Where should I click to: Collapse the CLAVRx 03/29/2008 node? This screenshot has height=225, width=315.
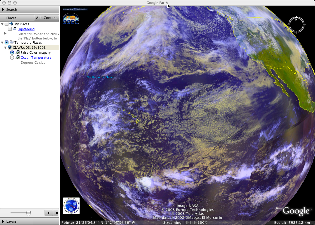[x=6, y=48]
